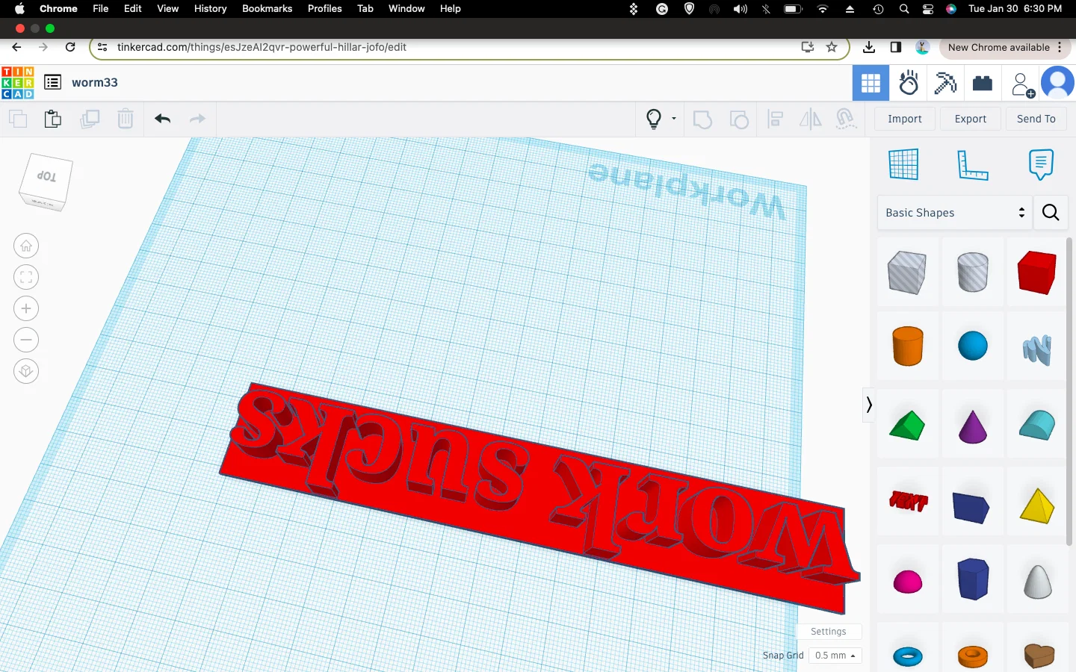The image size is (1076, 672).
Task: Open the Notes tool
Action: pyautogui.click(x=1041, y=165)
